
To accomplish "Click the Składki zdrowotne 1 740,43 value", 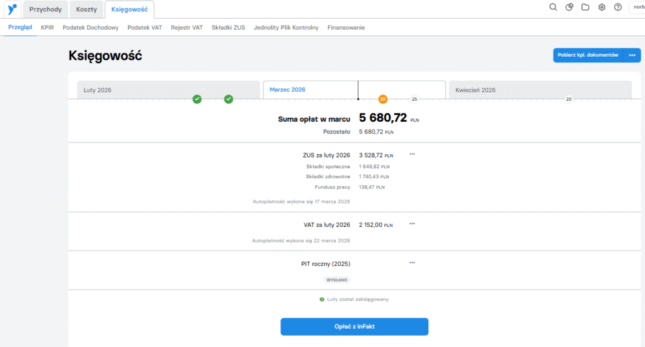I will [374, 176].
